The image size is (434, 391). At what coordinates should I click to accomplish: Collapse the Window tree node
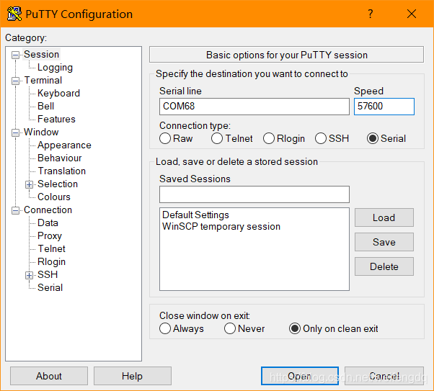coord(16,132)
